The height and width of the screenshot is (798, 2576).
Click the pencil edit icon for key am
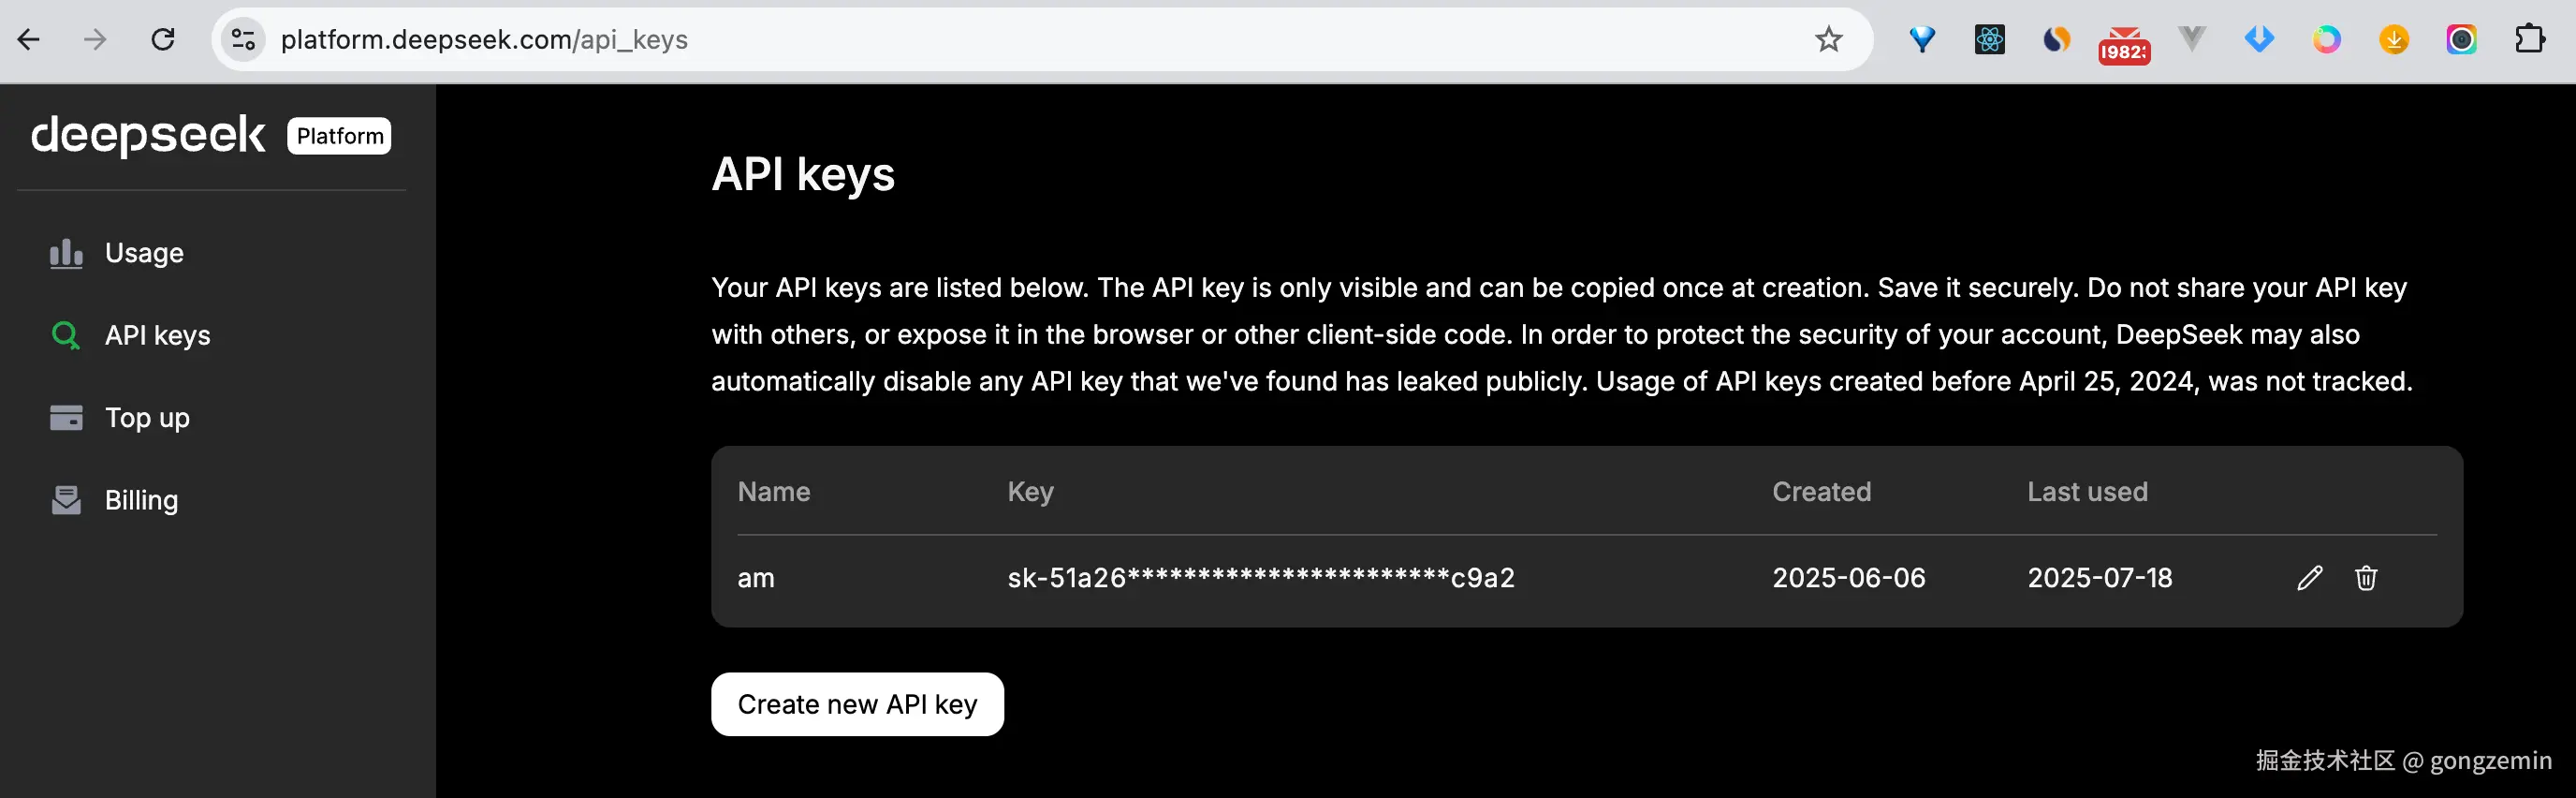point(2309,578)
